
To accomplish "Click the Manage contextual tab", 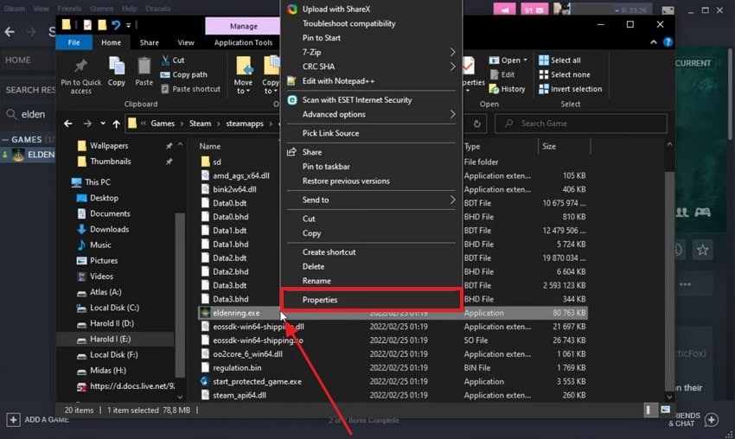I will point(243,26).
